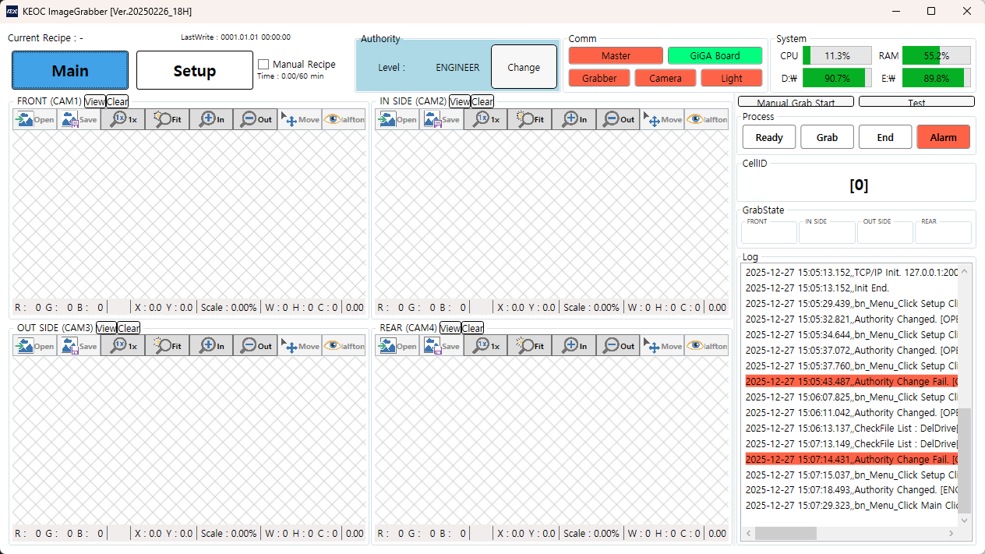
Task: Click the log horizontal scrollbar right arrow
Action: [x=951, y=534]
